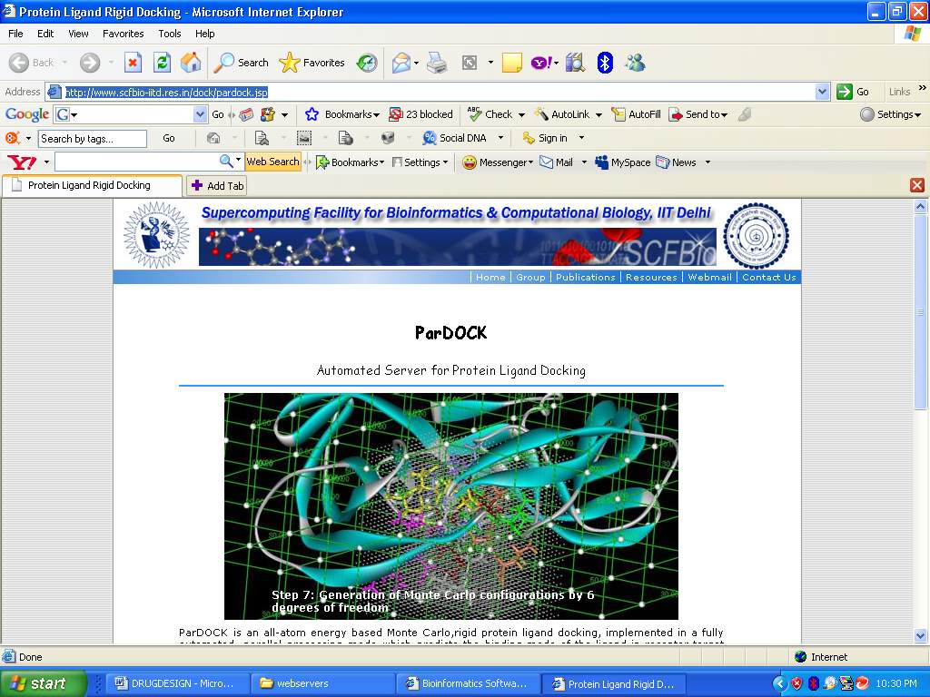Click the Refresh page icon

[x=162, y=63]
